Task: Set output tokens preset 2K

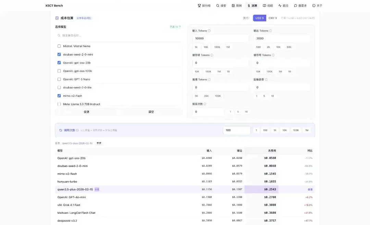Action: point(269,47)
